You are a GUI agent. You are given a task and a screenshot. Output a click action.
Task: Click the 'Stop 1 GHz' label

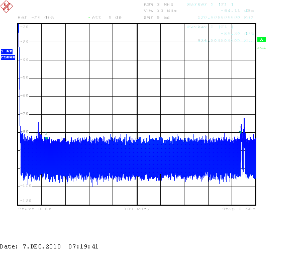coord(239,209)
